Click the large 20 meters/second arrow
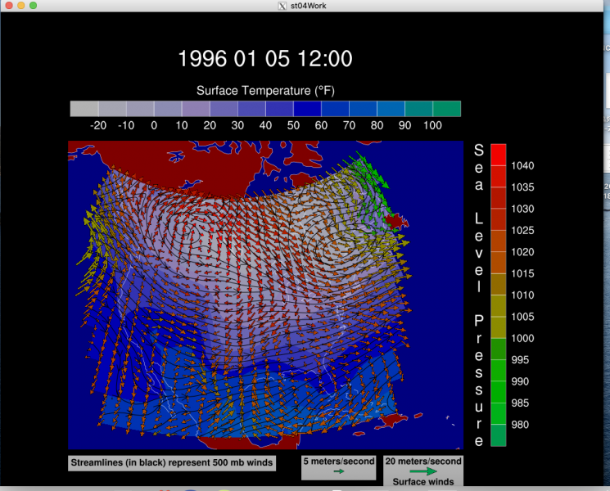The image size is (610, 491). tap(422, 471)
